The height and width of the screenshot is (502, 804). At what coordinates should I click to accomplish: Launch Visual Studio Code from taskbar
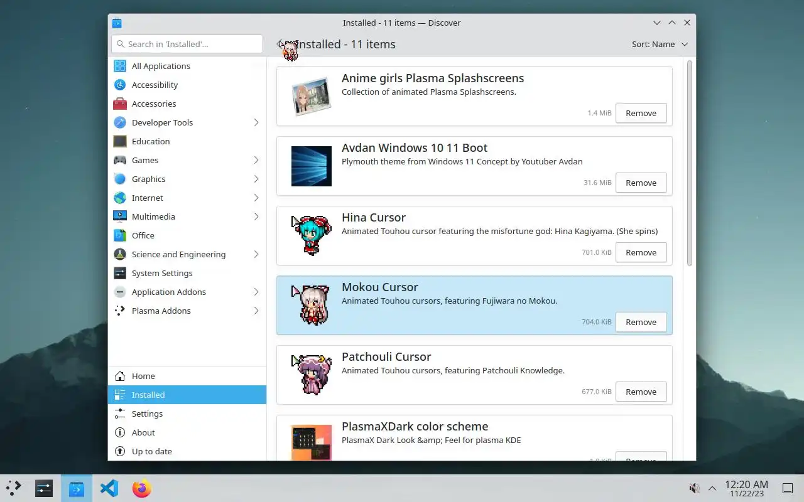(x=109, y=488)
